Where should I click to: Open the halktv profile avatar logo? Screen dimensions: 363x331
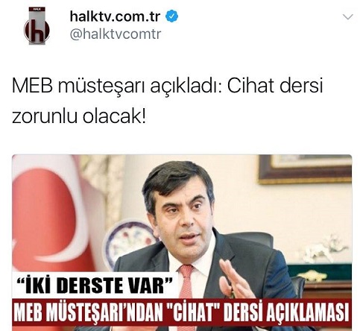coord(37,26)
